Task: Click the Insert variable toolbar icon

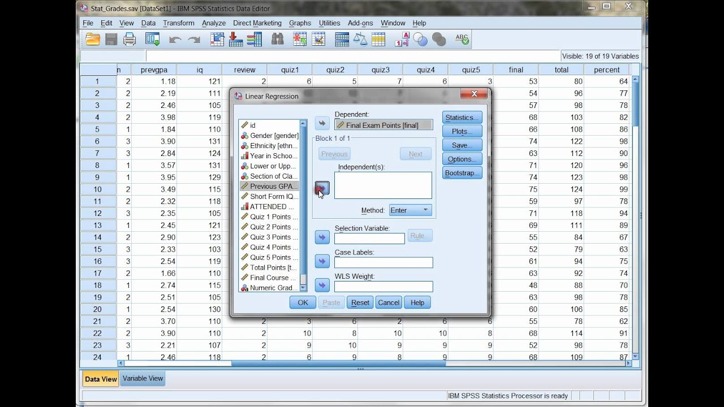Action: point(318,39)
